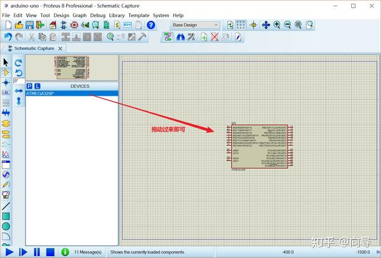Select the Wire Label mode tool

[x=6, y=93]
